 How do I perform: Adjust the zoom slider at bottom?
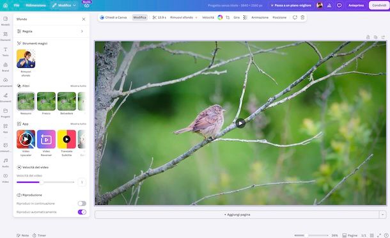(311, 235)
